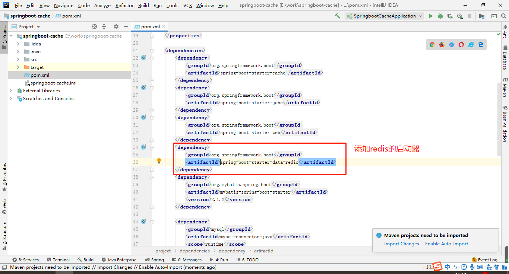Screen dimensions: 509x274
Task: Collapse the springboot-cache root node
Action: tap(11, 36)
